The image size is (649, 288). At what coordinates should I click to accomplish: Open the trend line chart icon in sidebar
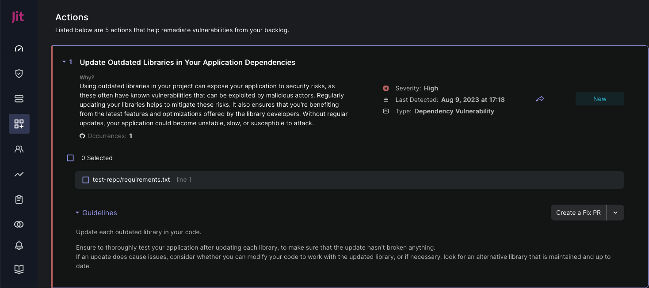pyautogui.click(x=19, y=174)
